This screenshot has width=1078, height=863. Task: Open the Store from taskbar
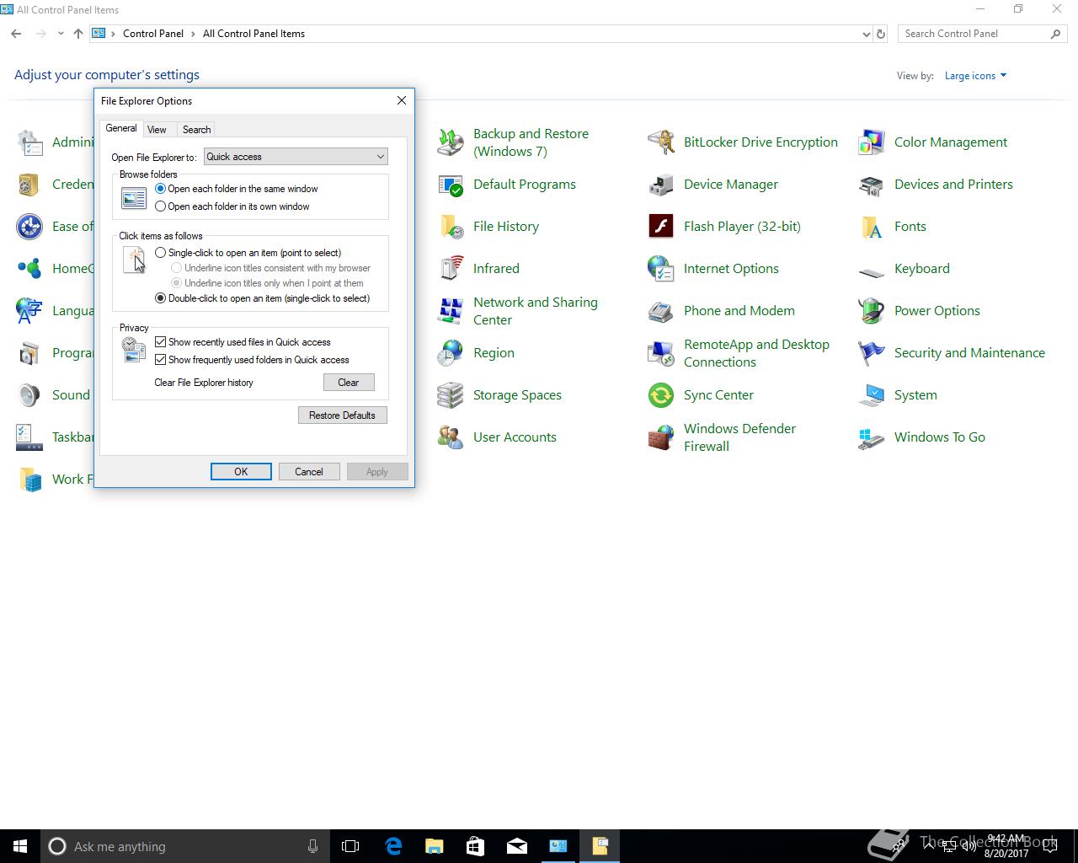coord(476,846)
